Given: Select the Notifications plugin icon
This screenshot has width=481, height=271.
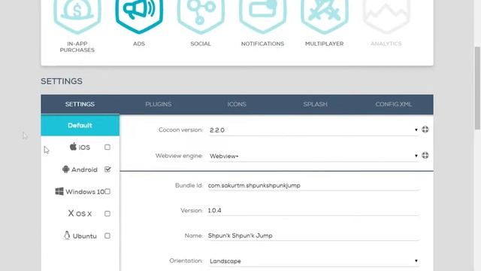Looking at the screenshot, I should pyautogui.click(x=262, y=16).
